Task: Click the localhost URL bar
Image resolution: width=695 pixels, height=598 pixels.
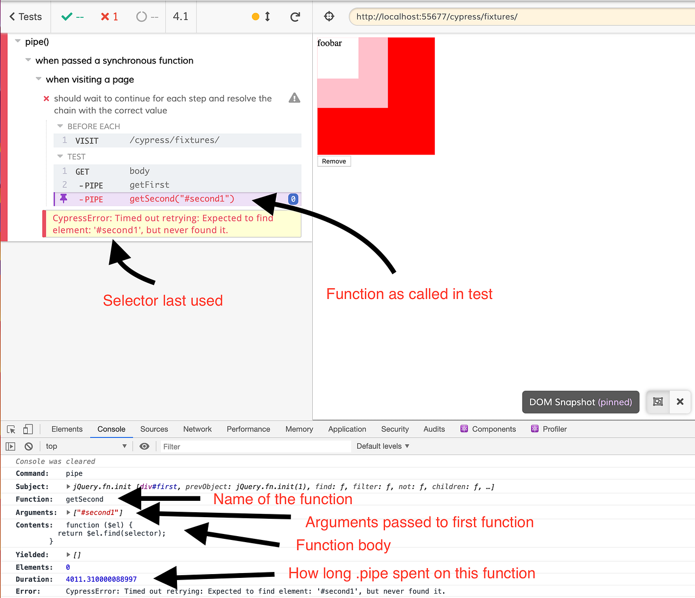Action: [x=522, y=17]
